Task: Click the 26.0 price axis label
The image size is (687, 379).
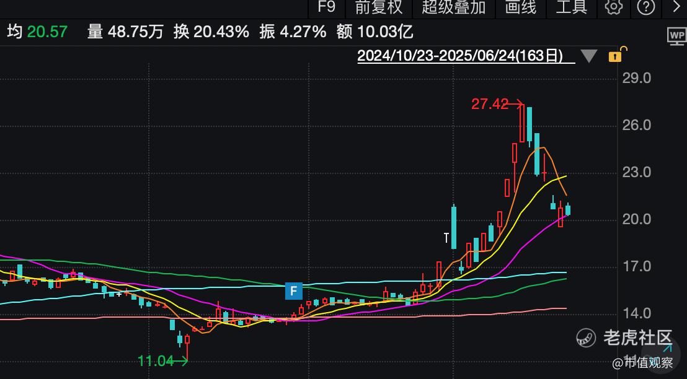Action: coord(637,126)
